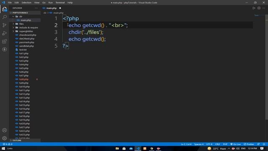Screen dimensions: 268x151
Task: Change Spaces: 4 indentation setting
Action: pos(199,144)
